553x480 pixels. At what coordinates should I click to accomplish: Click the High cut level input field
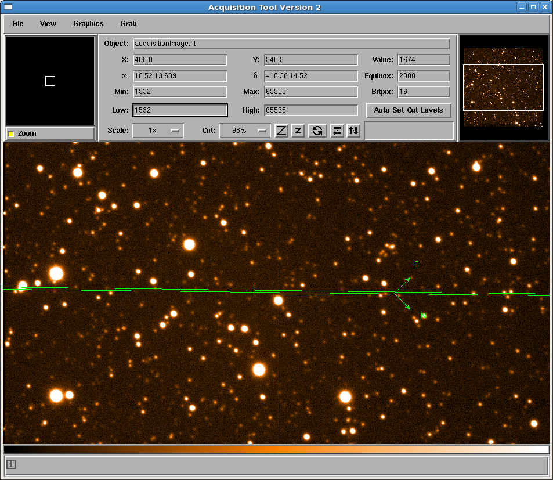pos(310,110)
